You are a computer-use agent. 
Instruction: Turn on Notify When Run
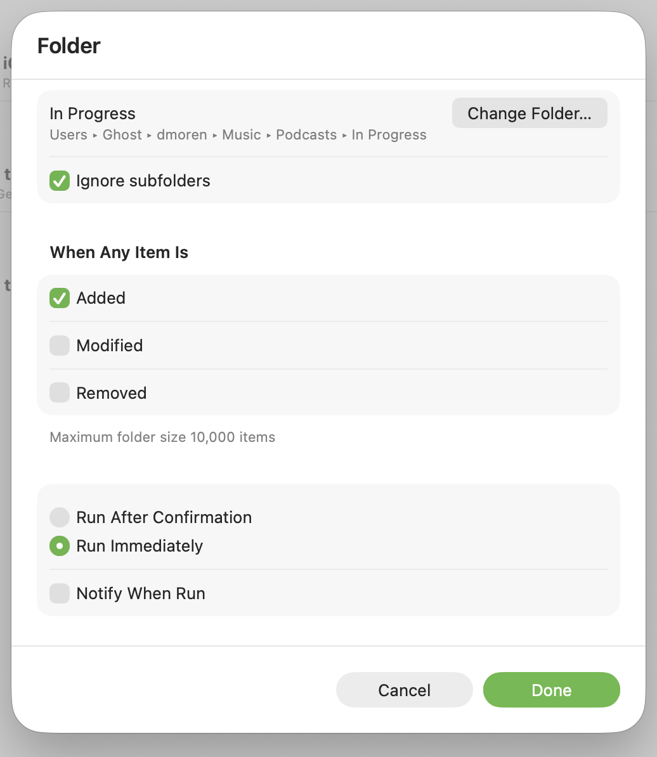point(60,593)
